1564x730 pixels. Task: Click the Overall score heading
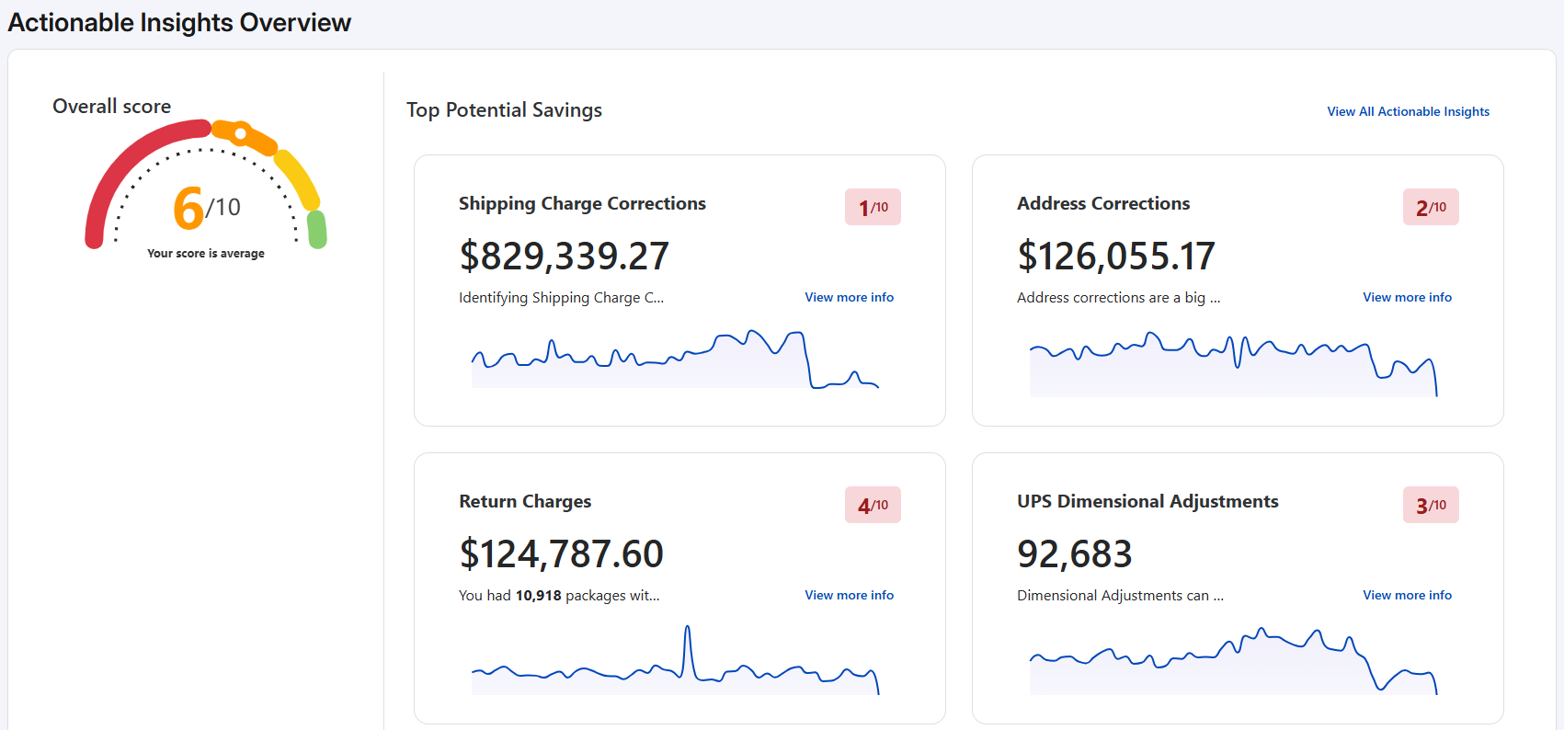(x=111, y=106)
